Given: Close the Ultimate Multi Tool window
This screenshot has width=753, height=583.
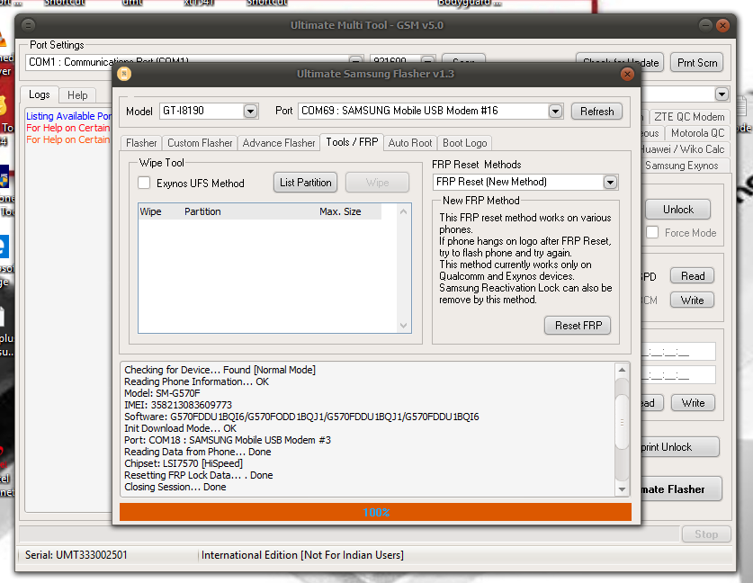Looking at the screenshot, I should coord(722,25).
